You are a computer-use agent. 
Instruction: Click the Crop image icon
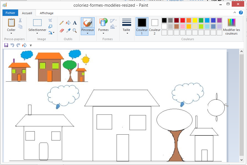click(50, 20)
